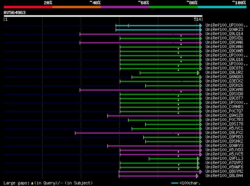Select the UniRef100_Q9SI78 label
Screen dimensions: 250x186
(224, 124)
